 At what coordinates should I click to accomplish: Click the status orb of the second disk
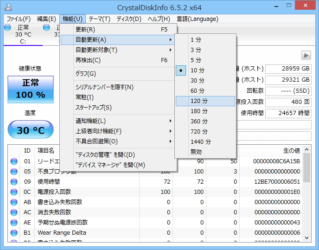point(46,27)
